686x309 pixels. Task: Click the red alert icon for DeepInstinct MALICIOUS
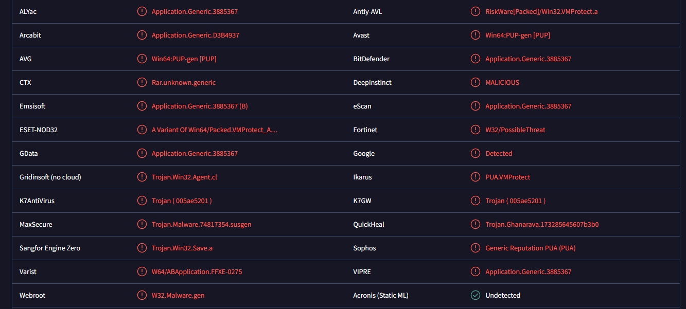[x=476, y=82]
